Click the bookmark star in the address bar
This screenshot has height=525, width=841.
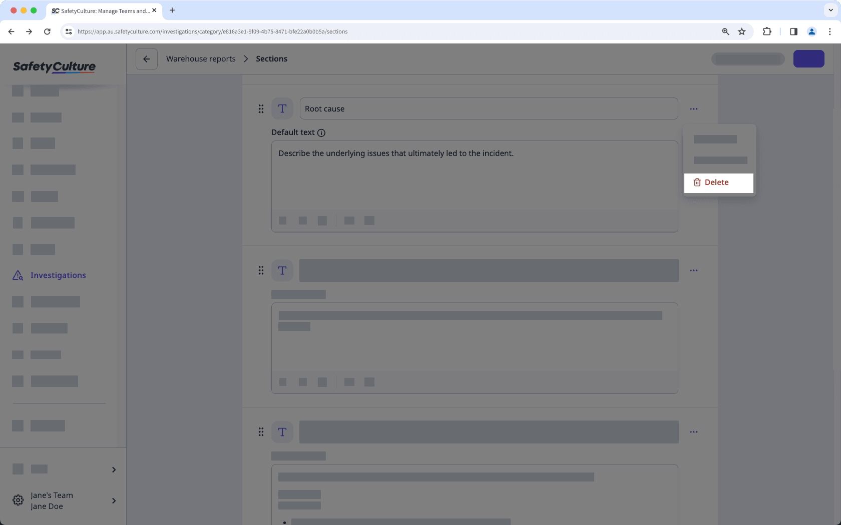coord(742,31)
